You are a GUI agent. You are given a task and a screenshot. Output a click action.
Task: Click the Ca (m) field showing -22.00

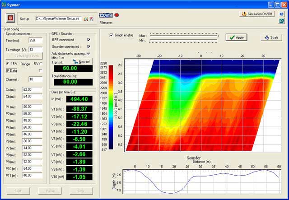[32, 89]
